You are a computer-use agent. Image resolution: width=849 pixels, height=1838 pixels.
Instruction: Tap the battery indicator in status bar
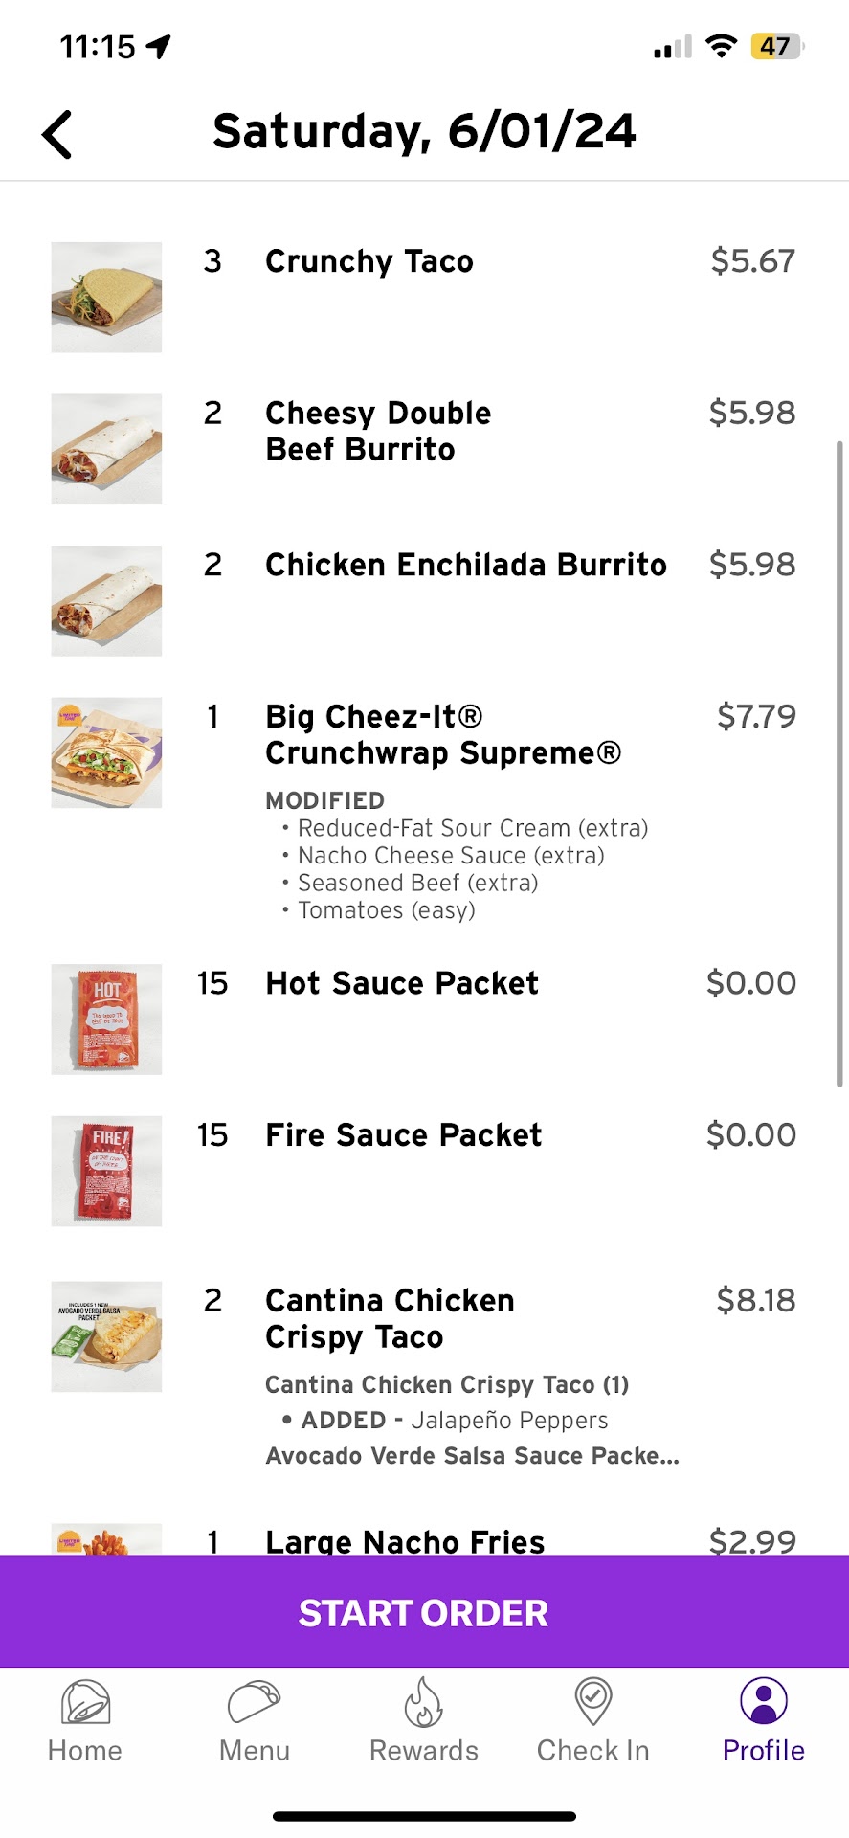(x=776, y=46)
